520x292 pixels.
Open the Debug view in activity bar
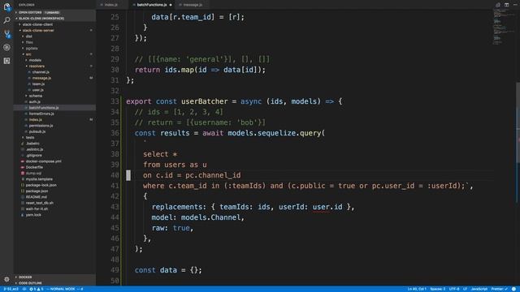[x=6, y=47]
